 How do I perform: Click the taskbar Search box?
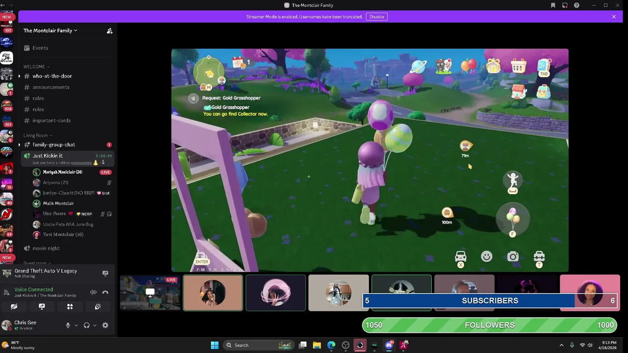coord(259,345)
